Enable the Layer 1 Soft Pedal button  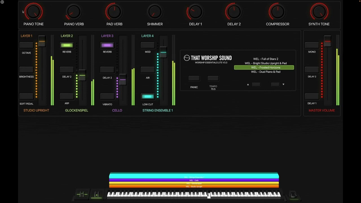[x=26, y=96]
